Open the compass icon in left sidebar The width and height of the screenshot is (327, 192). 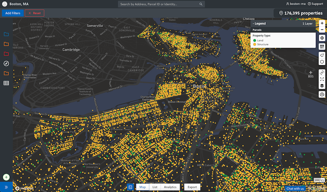point(6,63)
